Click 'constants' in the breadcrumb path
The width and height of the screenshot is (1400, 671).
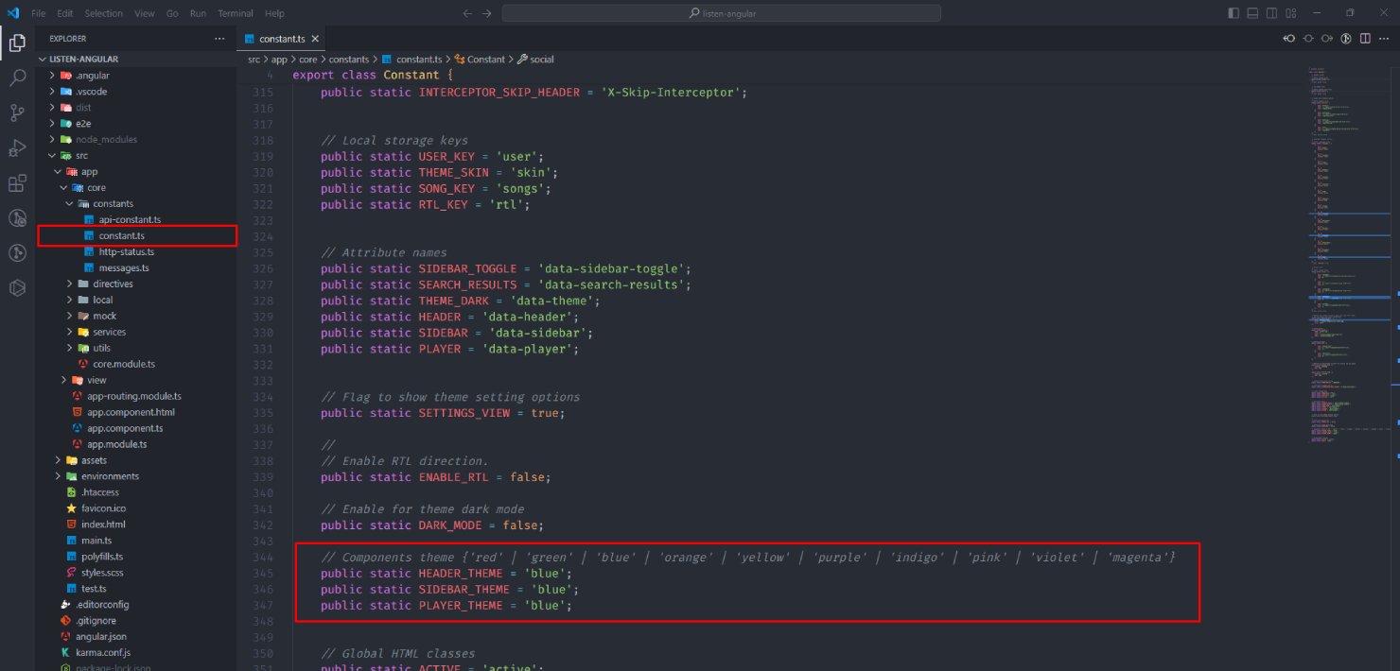(x=349, y=59)
